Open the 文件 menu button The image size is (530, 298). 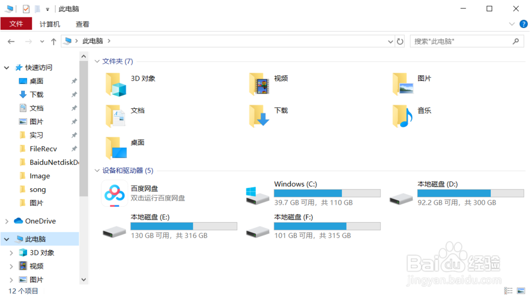[16, 24]
